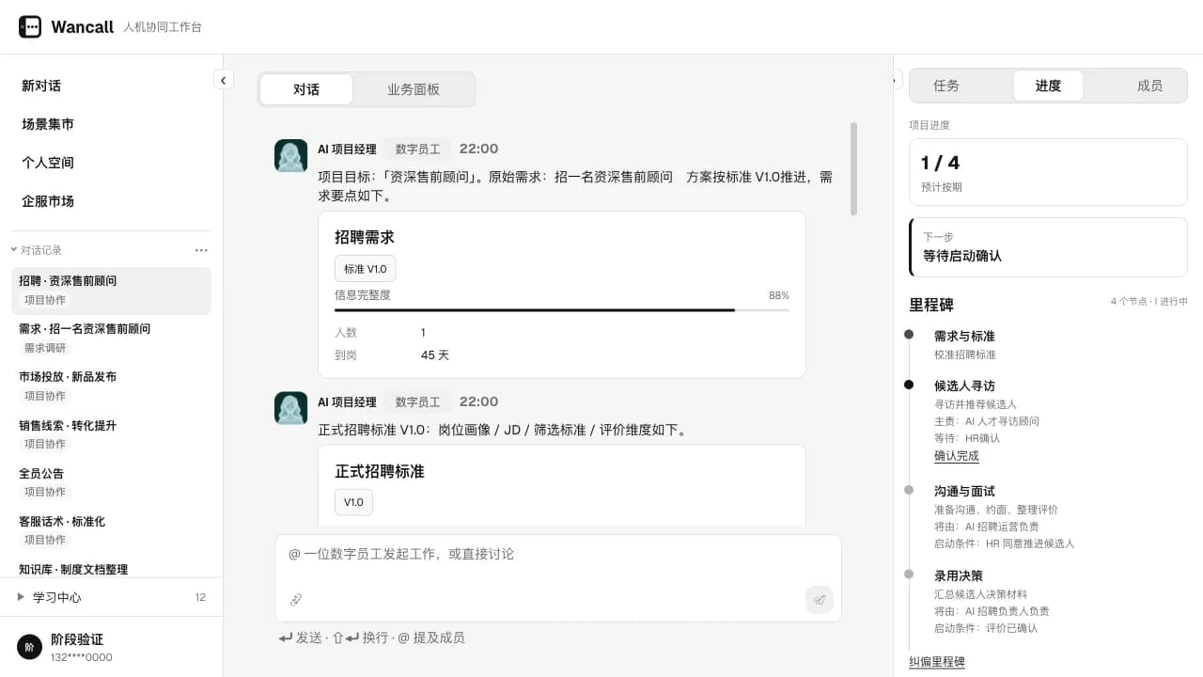Click the Wancall logo icon
This screenshot has height=677, width=1203.
30,27
